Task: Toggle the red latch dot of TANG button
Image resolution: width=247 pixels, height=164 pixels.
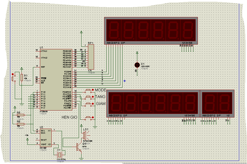Action: [x=93, y=97]
